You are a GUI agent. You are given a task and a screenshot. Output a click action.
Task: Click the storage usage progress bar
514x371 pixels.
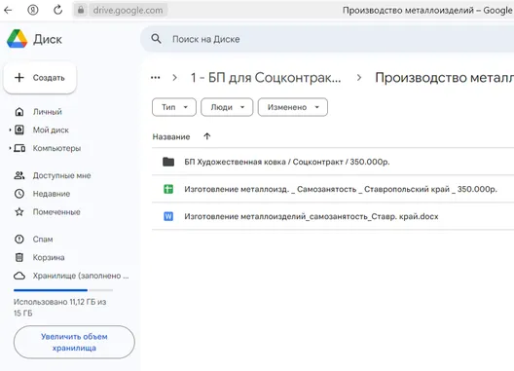pyautogui.click(x=63, y=290)
